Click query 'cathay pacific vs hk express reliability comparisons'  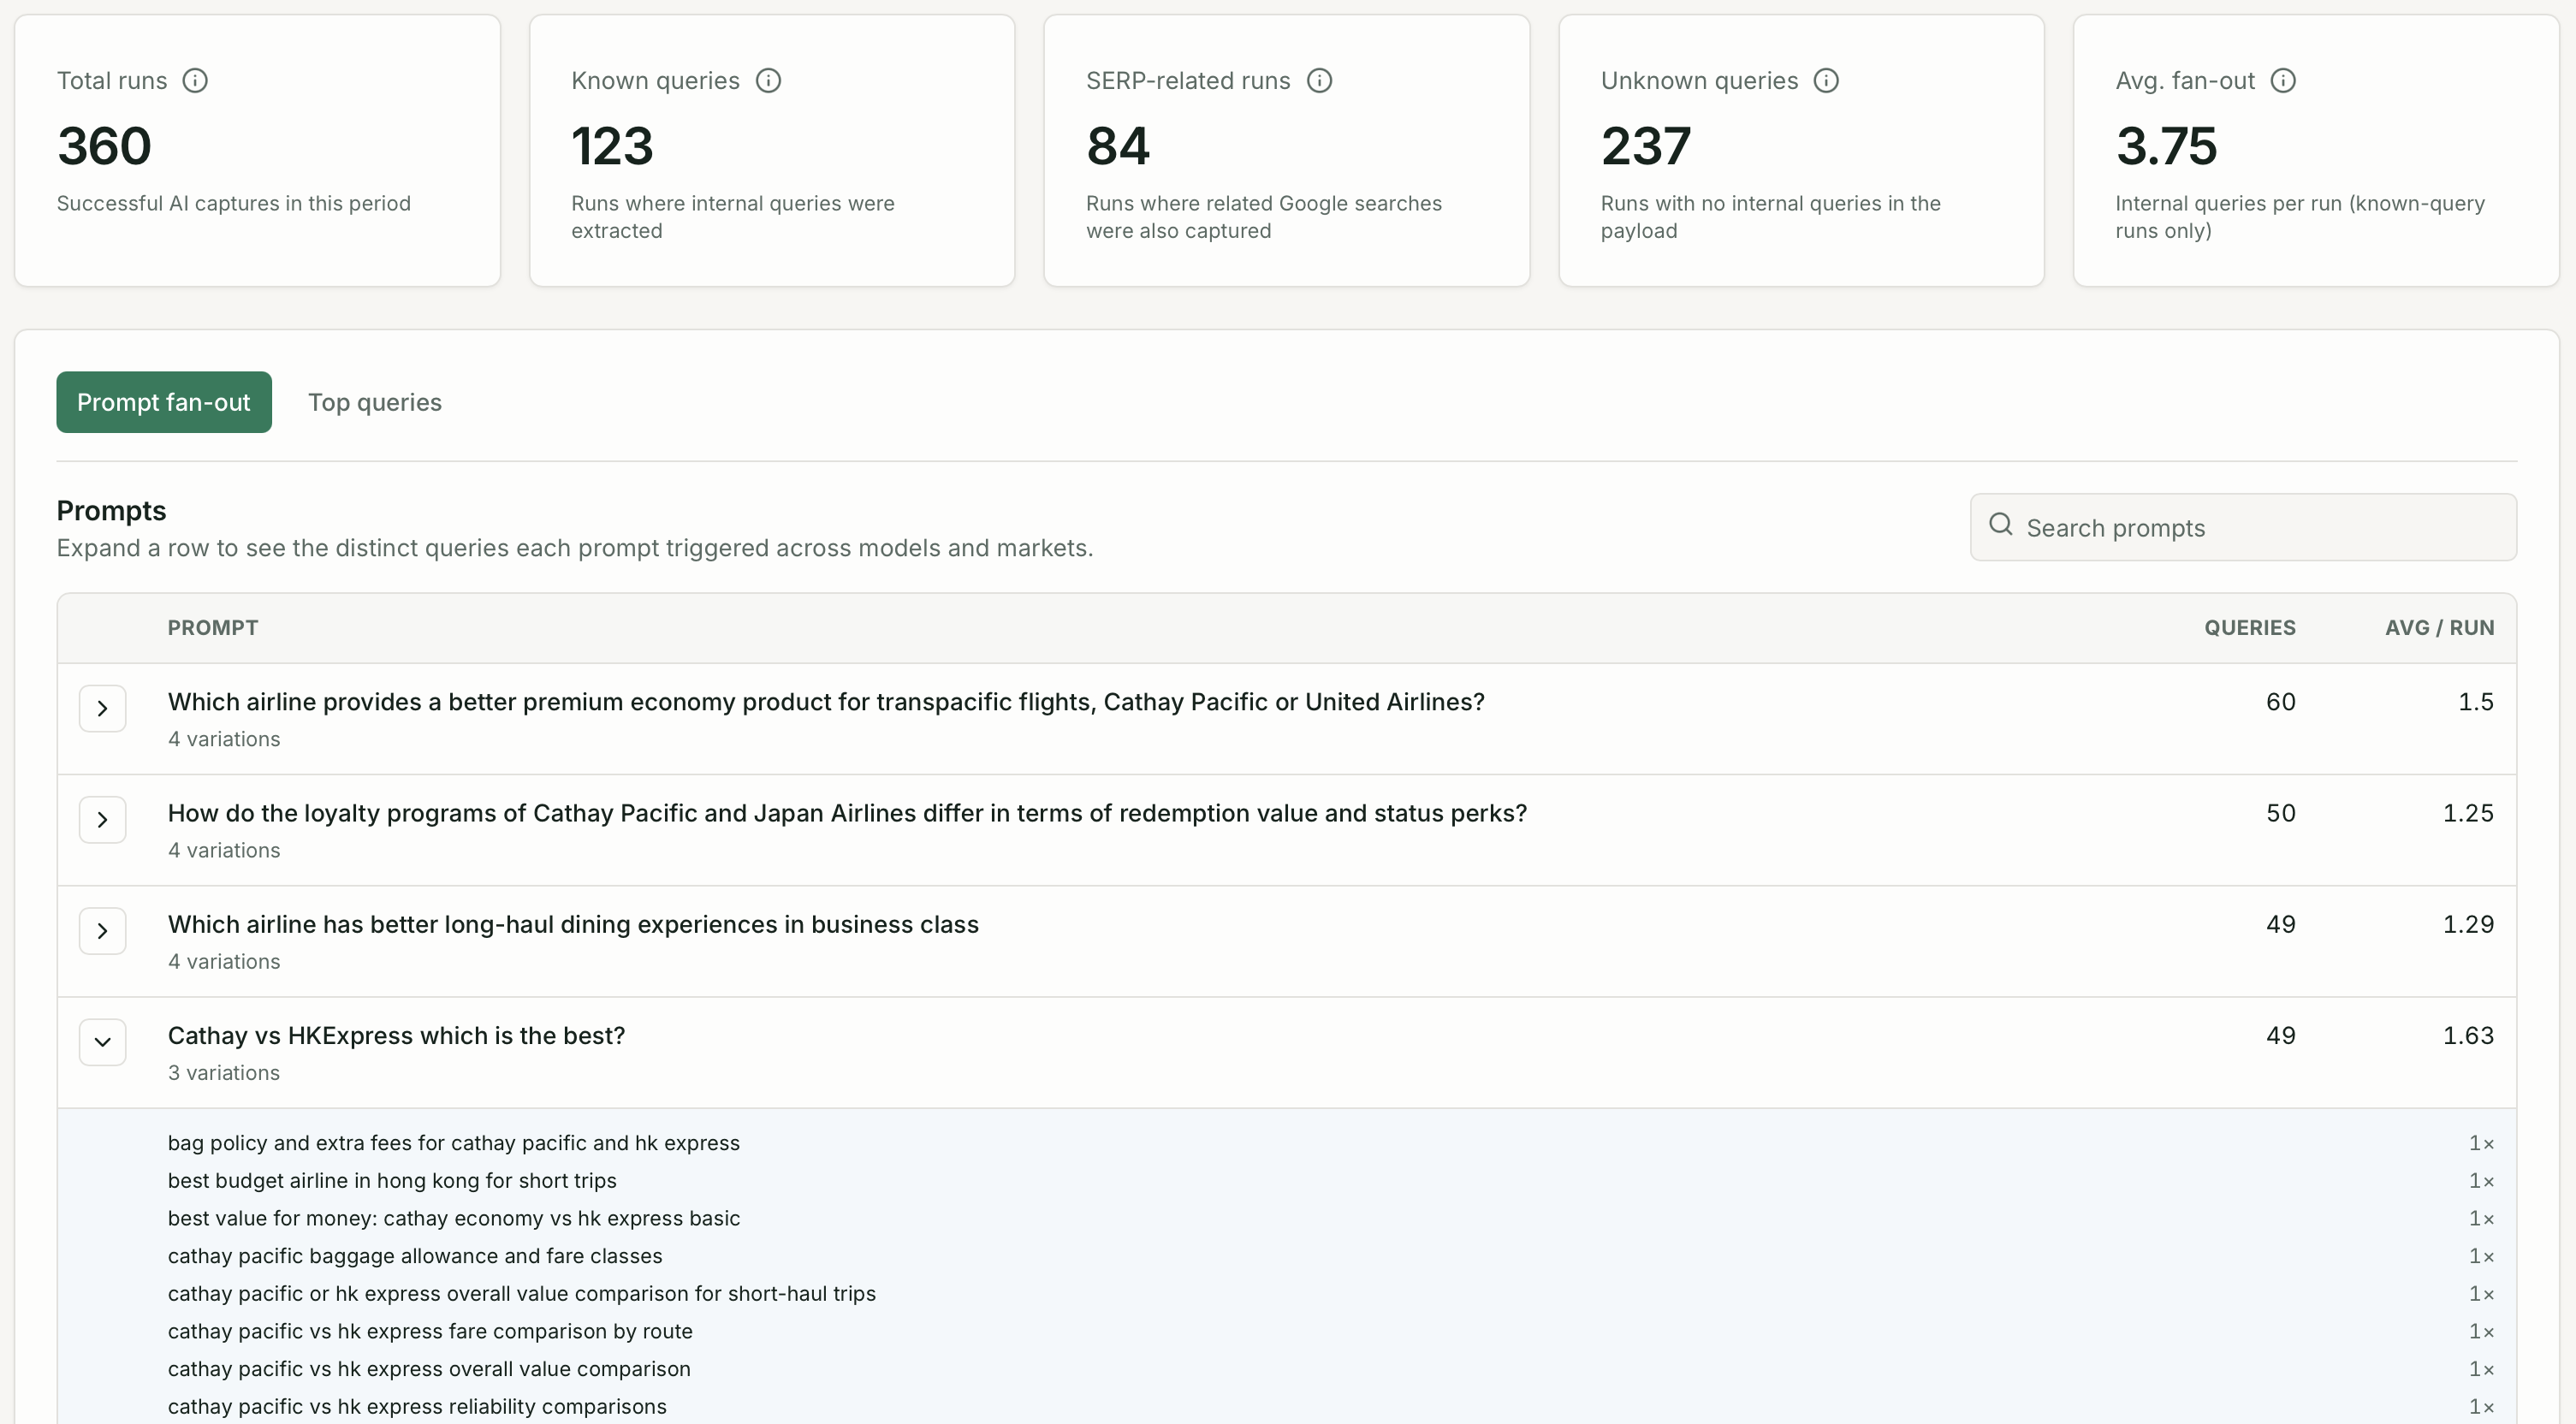(x=417, y=1406)
